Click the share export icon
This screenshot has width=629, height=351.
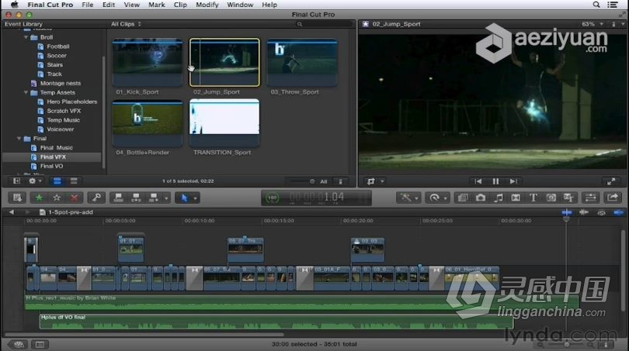(x=613, y=198)
